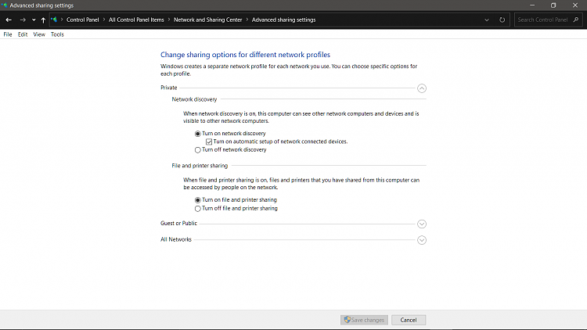Collapse the Private profile section
The width and height of the screenshot is (587, 330).
pos(422,88)
